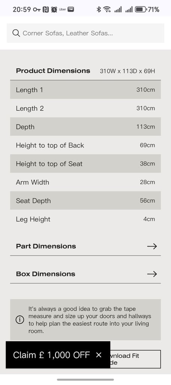Click the info circle icon

click(x=19, y=320)
